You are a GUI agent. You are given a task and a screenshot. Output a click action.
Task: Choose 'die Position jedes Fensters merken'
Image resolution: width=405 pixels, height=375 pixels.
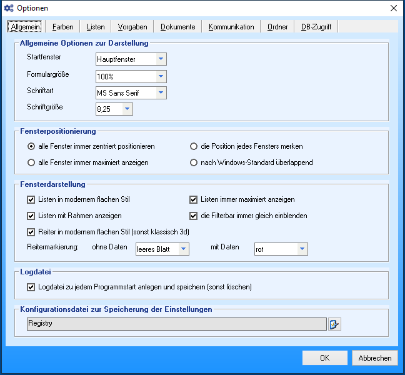click(194, 146)
